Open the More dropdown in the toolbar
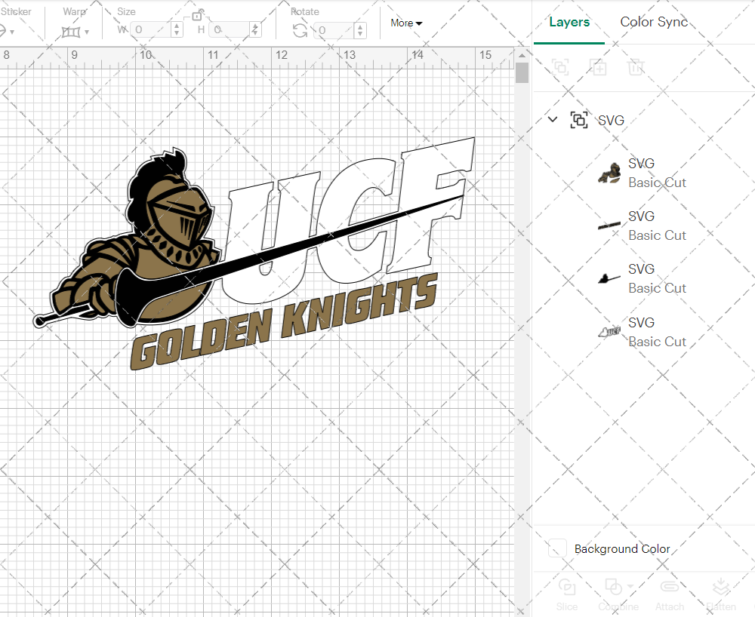This screenshot has width=755, height=617. [x=405, y=23]
